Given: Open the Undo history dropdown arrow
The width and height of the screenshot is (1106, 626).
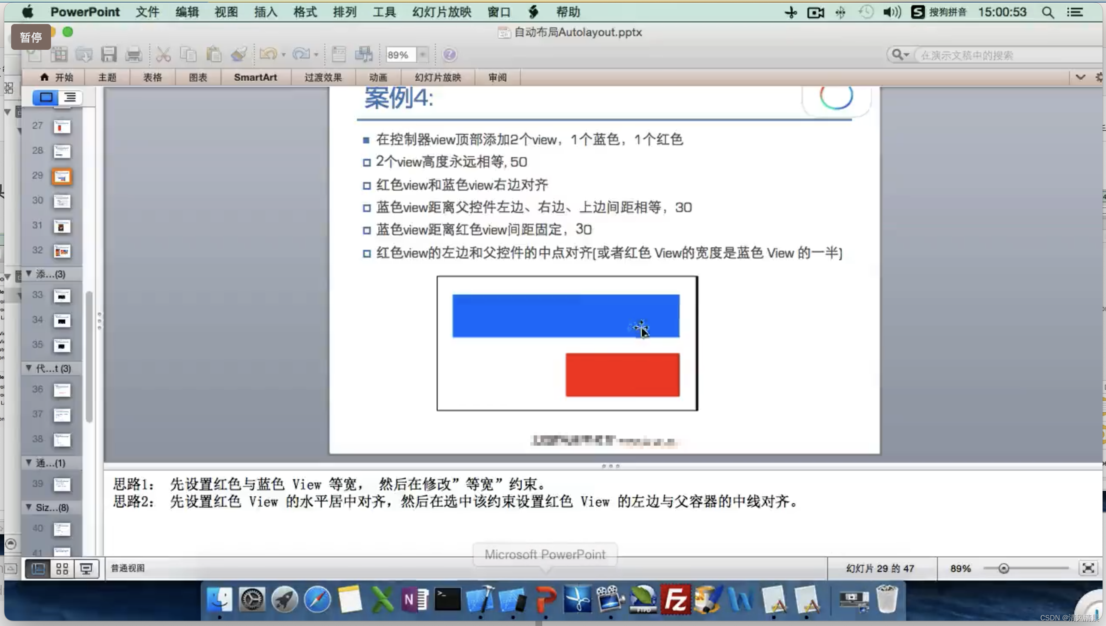Looking at the screenshot, I should (284, 55).
